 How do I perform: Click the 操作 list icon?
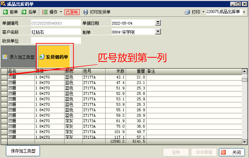click(x=45, y=12)
